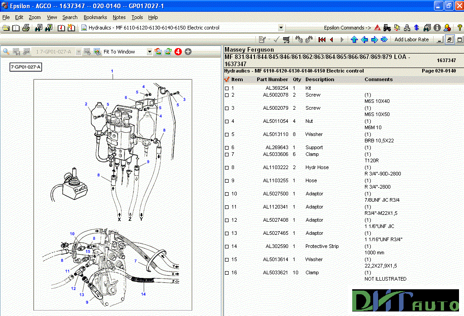Tick the checkbox beside item 8 Hydr Hose
The image size is (464, 316).
[x=226, y=167]
